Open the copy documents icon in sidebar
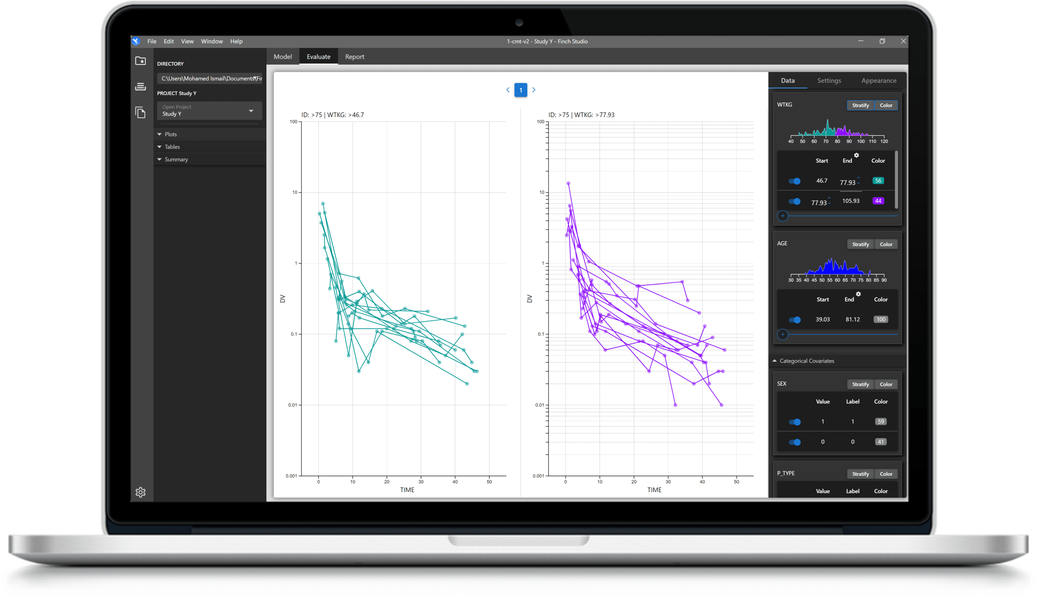Viewport: 1037px width, 600px height. (x=140, y=112)
